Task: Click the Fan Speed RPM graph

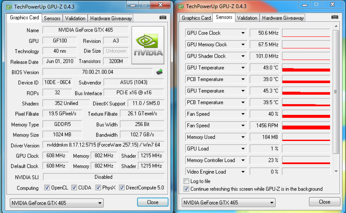Action: point(306,126)
